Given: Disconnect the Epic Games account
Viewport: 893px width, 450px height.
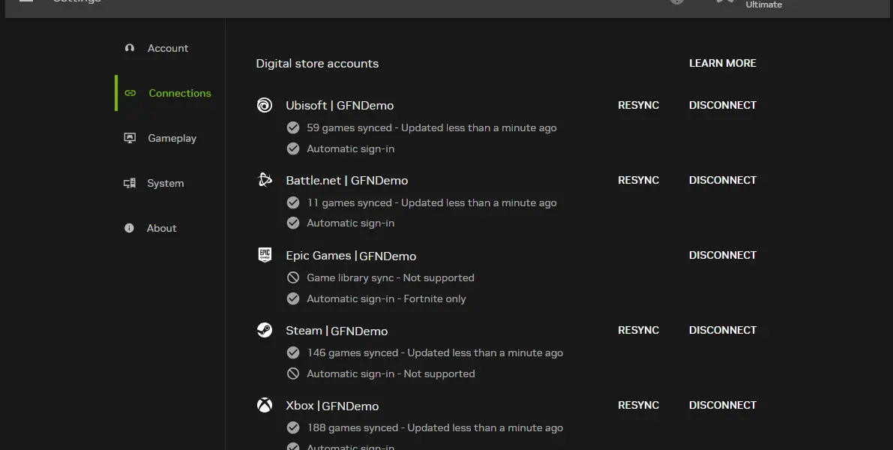Looking at the screenshot, I should click(722, 255).
